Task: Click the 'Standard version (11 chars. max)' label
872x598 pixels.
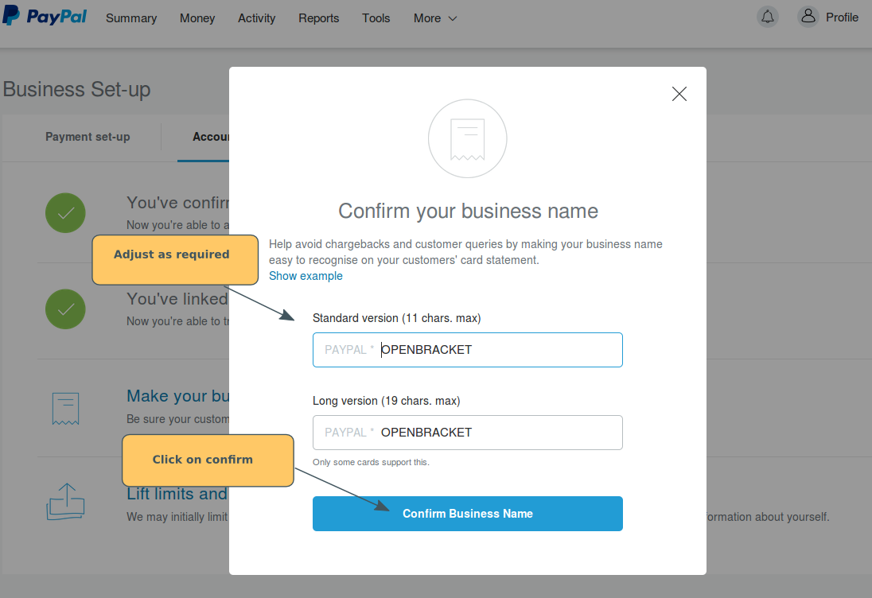Action: point(396,318)
